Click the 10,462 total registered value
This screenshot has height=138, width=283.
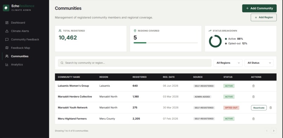(x=68, y=38)
